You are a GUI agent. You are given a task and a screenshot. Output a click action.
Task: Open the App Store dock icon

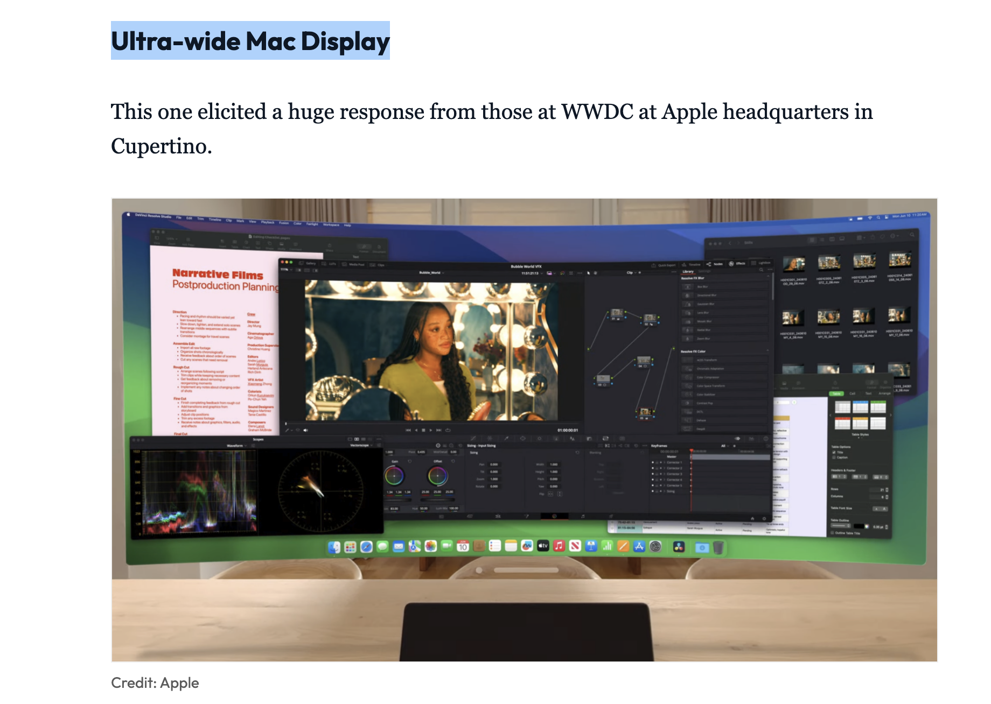click(639, 546)
